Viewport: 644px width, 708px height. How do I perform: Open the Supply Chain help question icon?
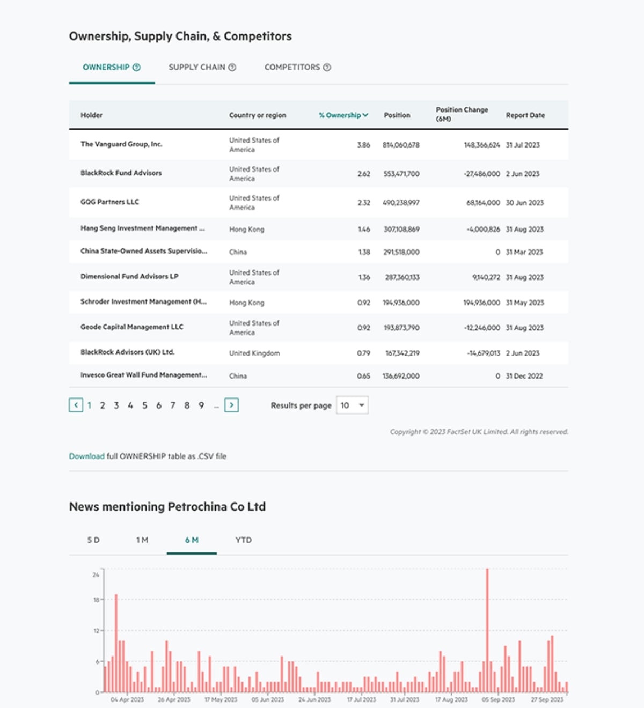coord(232,67)
